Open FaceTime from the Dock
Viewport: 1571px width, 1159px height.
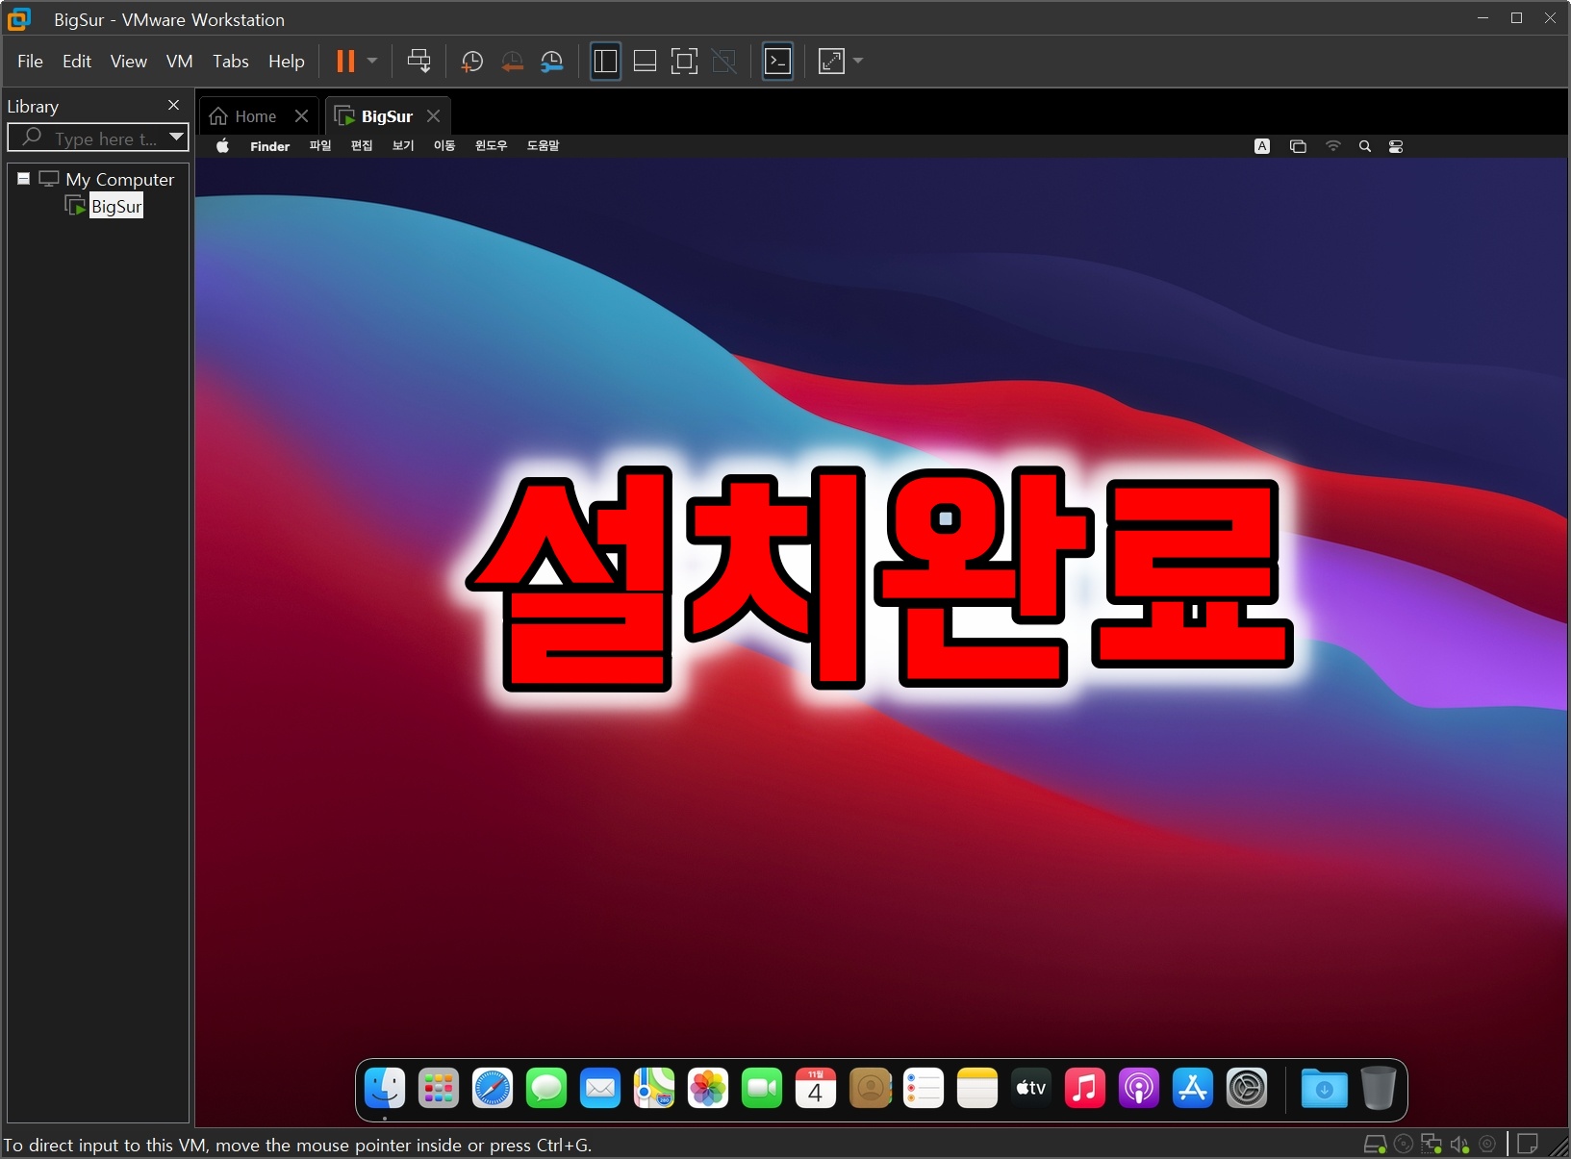click(762, 1089)
